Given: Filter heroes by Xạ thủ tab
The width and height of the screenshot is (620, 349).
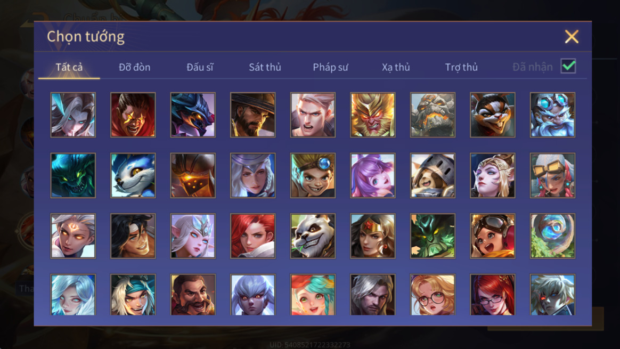Looking at the screenshot, I should [396, 67].
